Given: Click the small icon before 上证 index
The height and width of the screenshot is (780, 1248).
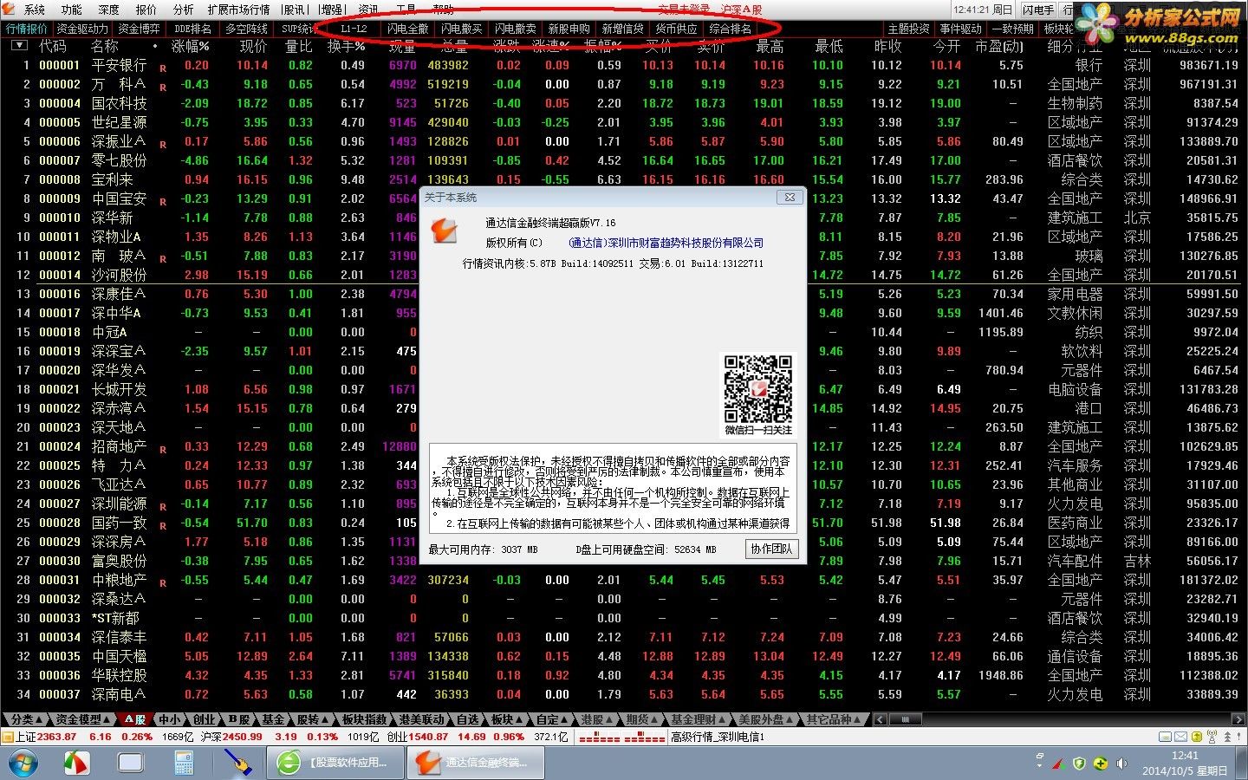Looking at the screenshot, I should pos(8,737).
